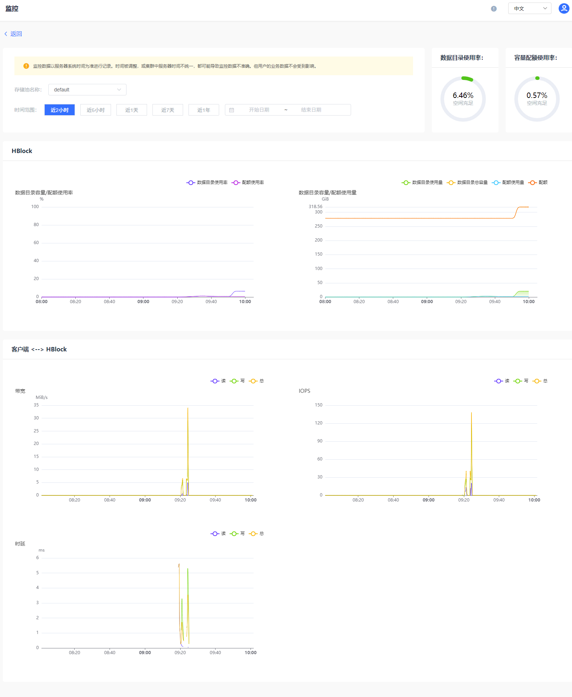Click the back arrow chevron icon
Screen dimensions: 572x697
coord(6,34)
